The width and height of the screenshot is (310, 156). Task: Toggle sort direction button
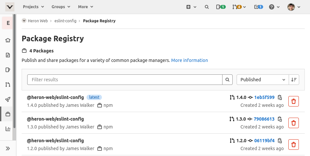pos(294,80)
